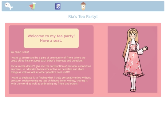The height and width of the screenshot is (124, 166).
Task: Open the blue book icon page
Action: [58, 6]
